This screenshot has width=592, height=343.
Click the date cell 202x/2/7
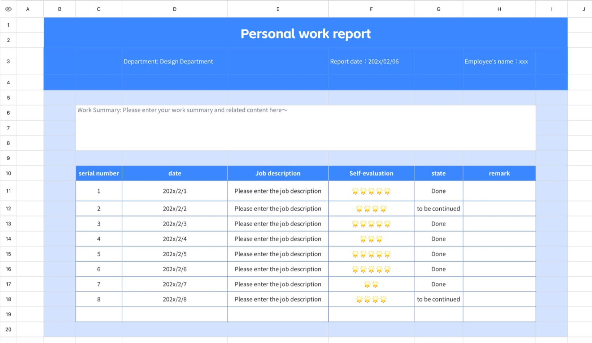175,284
